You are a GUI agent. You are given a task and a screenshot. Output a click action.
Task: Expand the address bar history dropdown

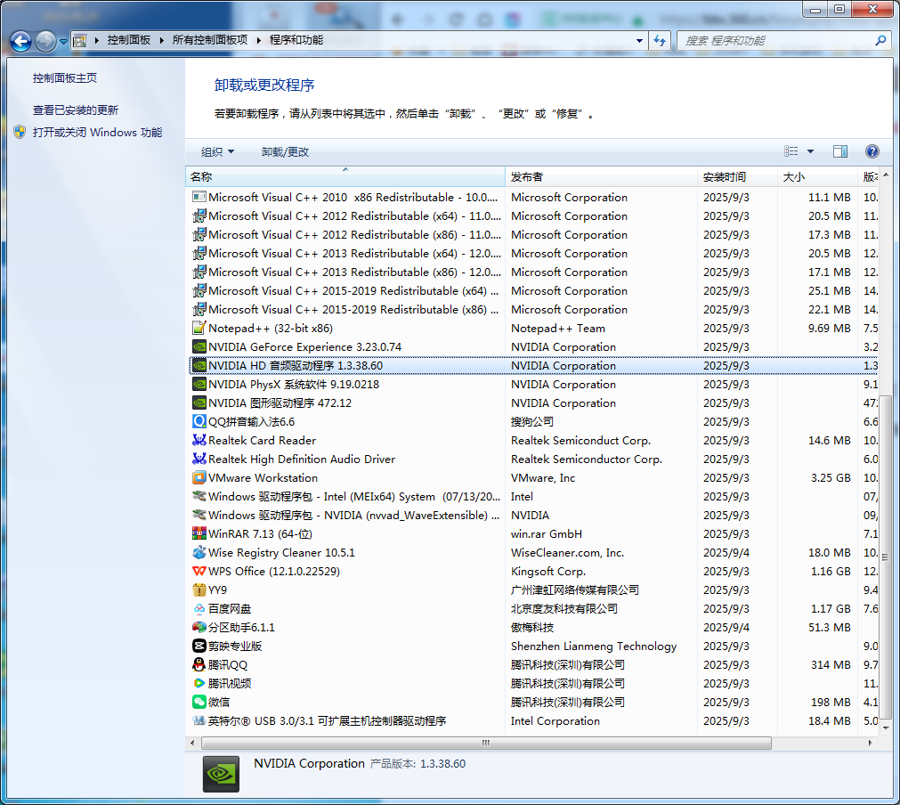point(640,41)
